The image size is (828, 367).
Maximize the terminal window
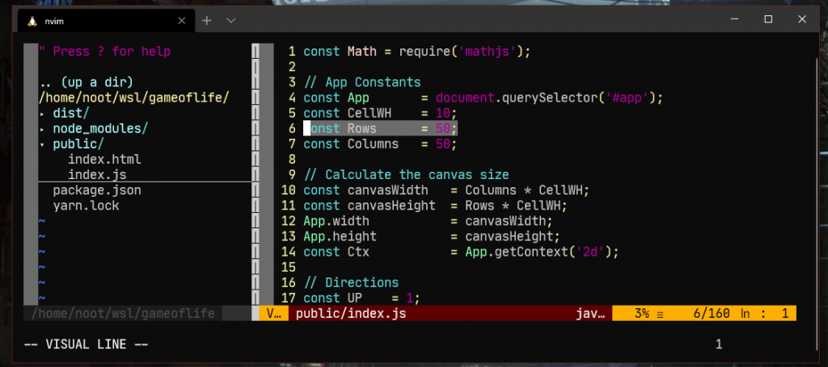[x=768, y=19]
